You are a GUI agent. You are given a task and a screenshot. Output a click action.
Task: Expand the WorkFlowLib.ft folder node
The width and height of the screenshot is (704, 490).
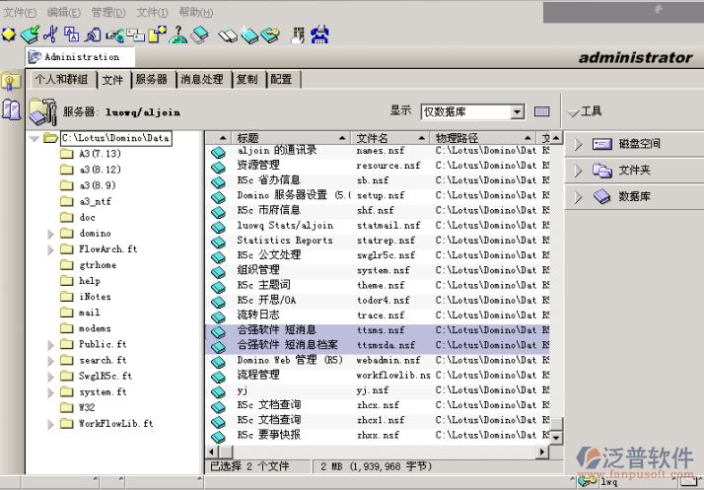pos(51,423)
